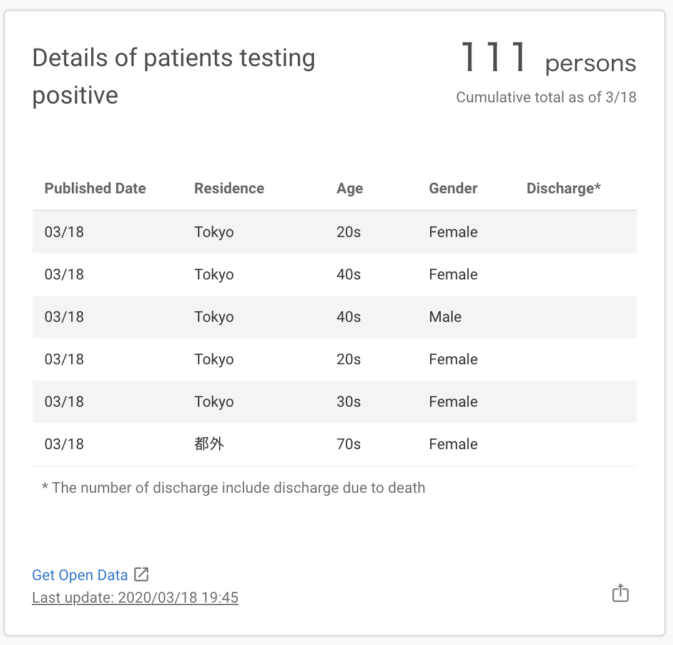Click the share icon at card bottom
The height and width of the screenshot is (645, 673).
[x=620, y=593]
